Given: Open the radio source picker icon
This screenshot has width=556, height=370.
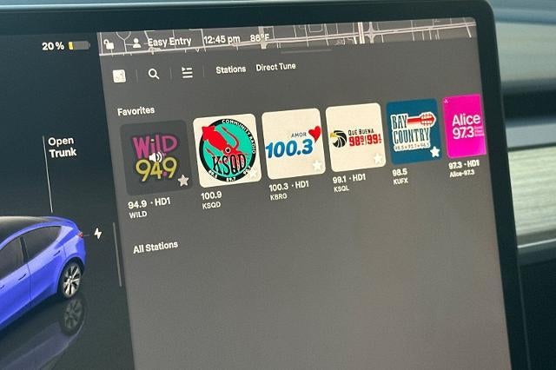Looking at the screenshot, I should coord(119,76).
